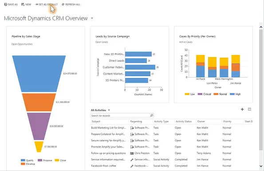This screenshot has width=264, height=171.
Task: Click Low priority legend swatch
Action: 187,94
